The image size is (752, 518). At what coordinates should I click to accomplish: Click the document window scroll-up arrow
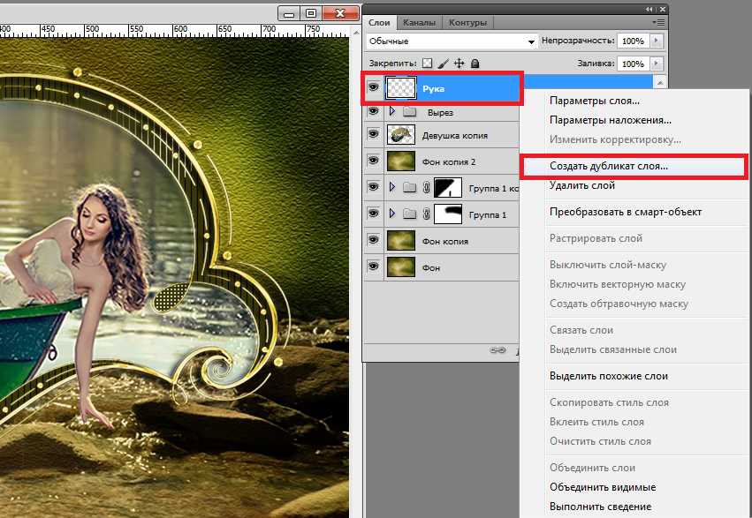(x=355, y=33)
